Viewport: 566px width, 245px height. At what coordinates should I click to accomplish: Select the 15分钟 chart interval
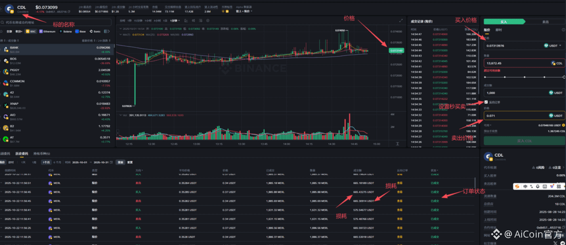pos(138,21)
